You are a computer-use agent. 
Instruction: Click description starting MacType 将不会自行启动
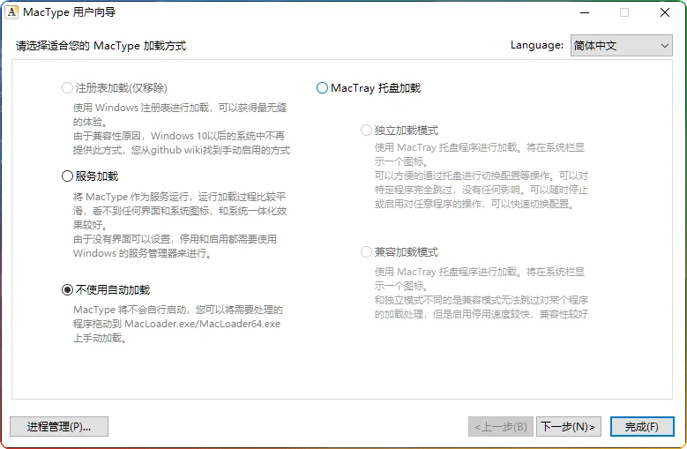[x=178, y=324]
